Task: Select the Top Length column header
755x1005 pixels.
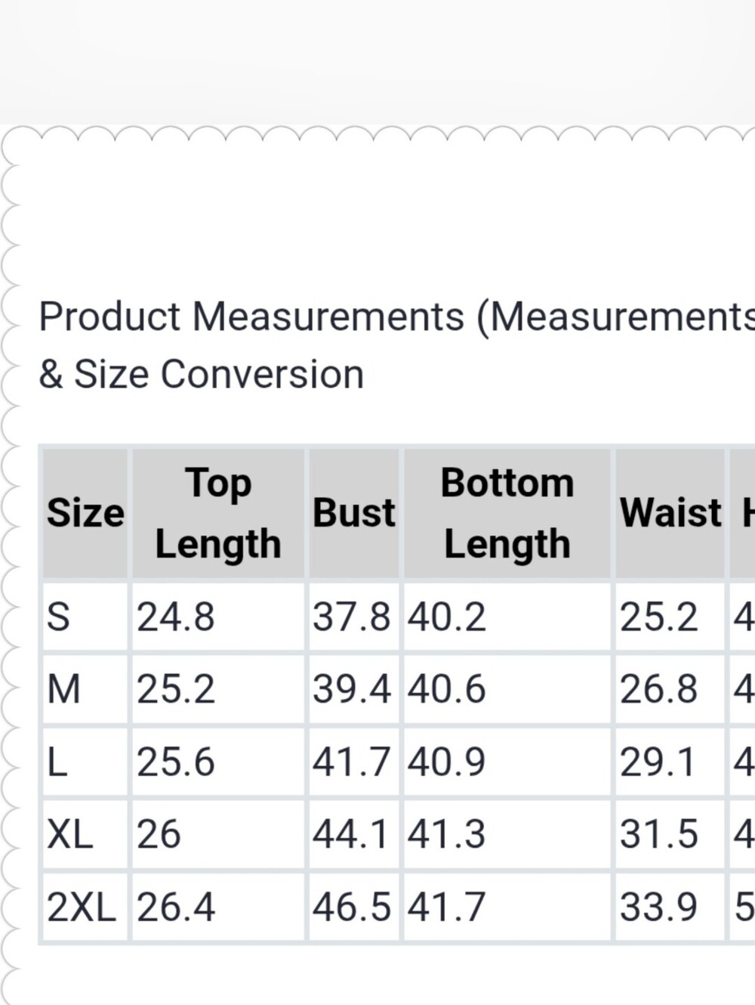Action: point(218,513)
